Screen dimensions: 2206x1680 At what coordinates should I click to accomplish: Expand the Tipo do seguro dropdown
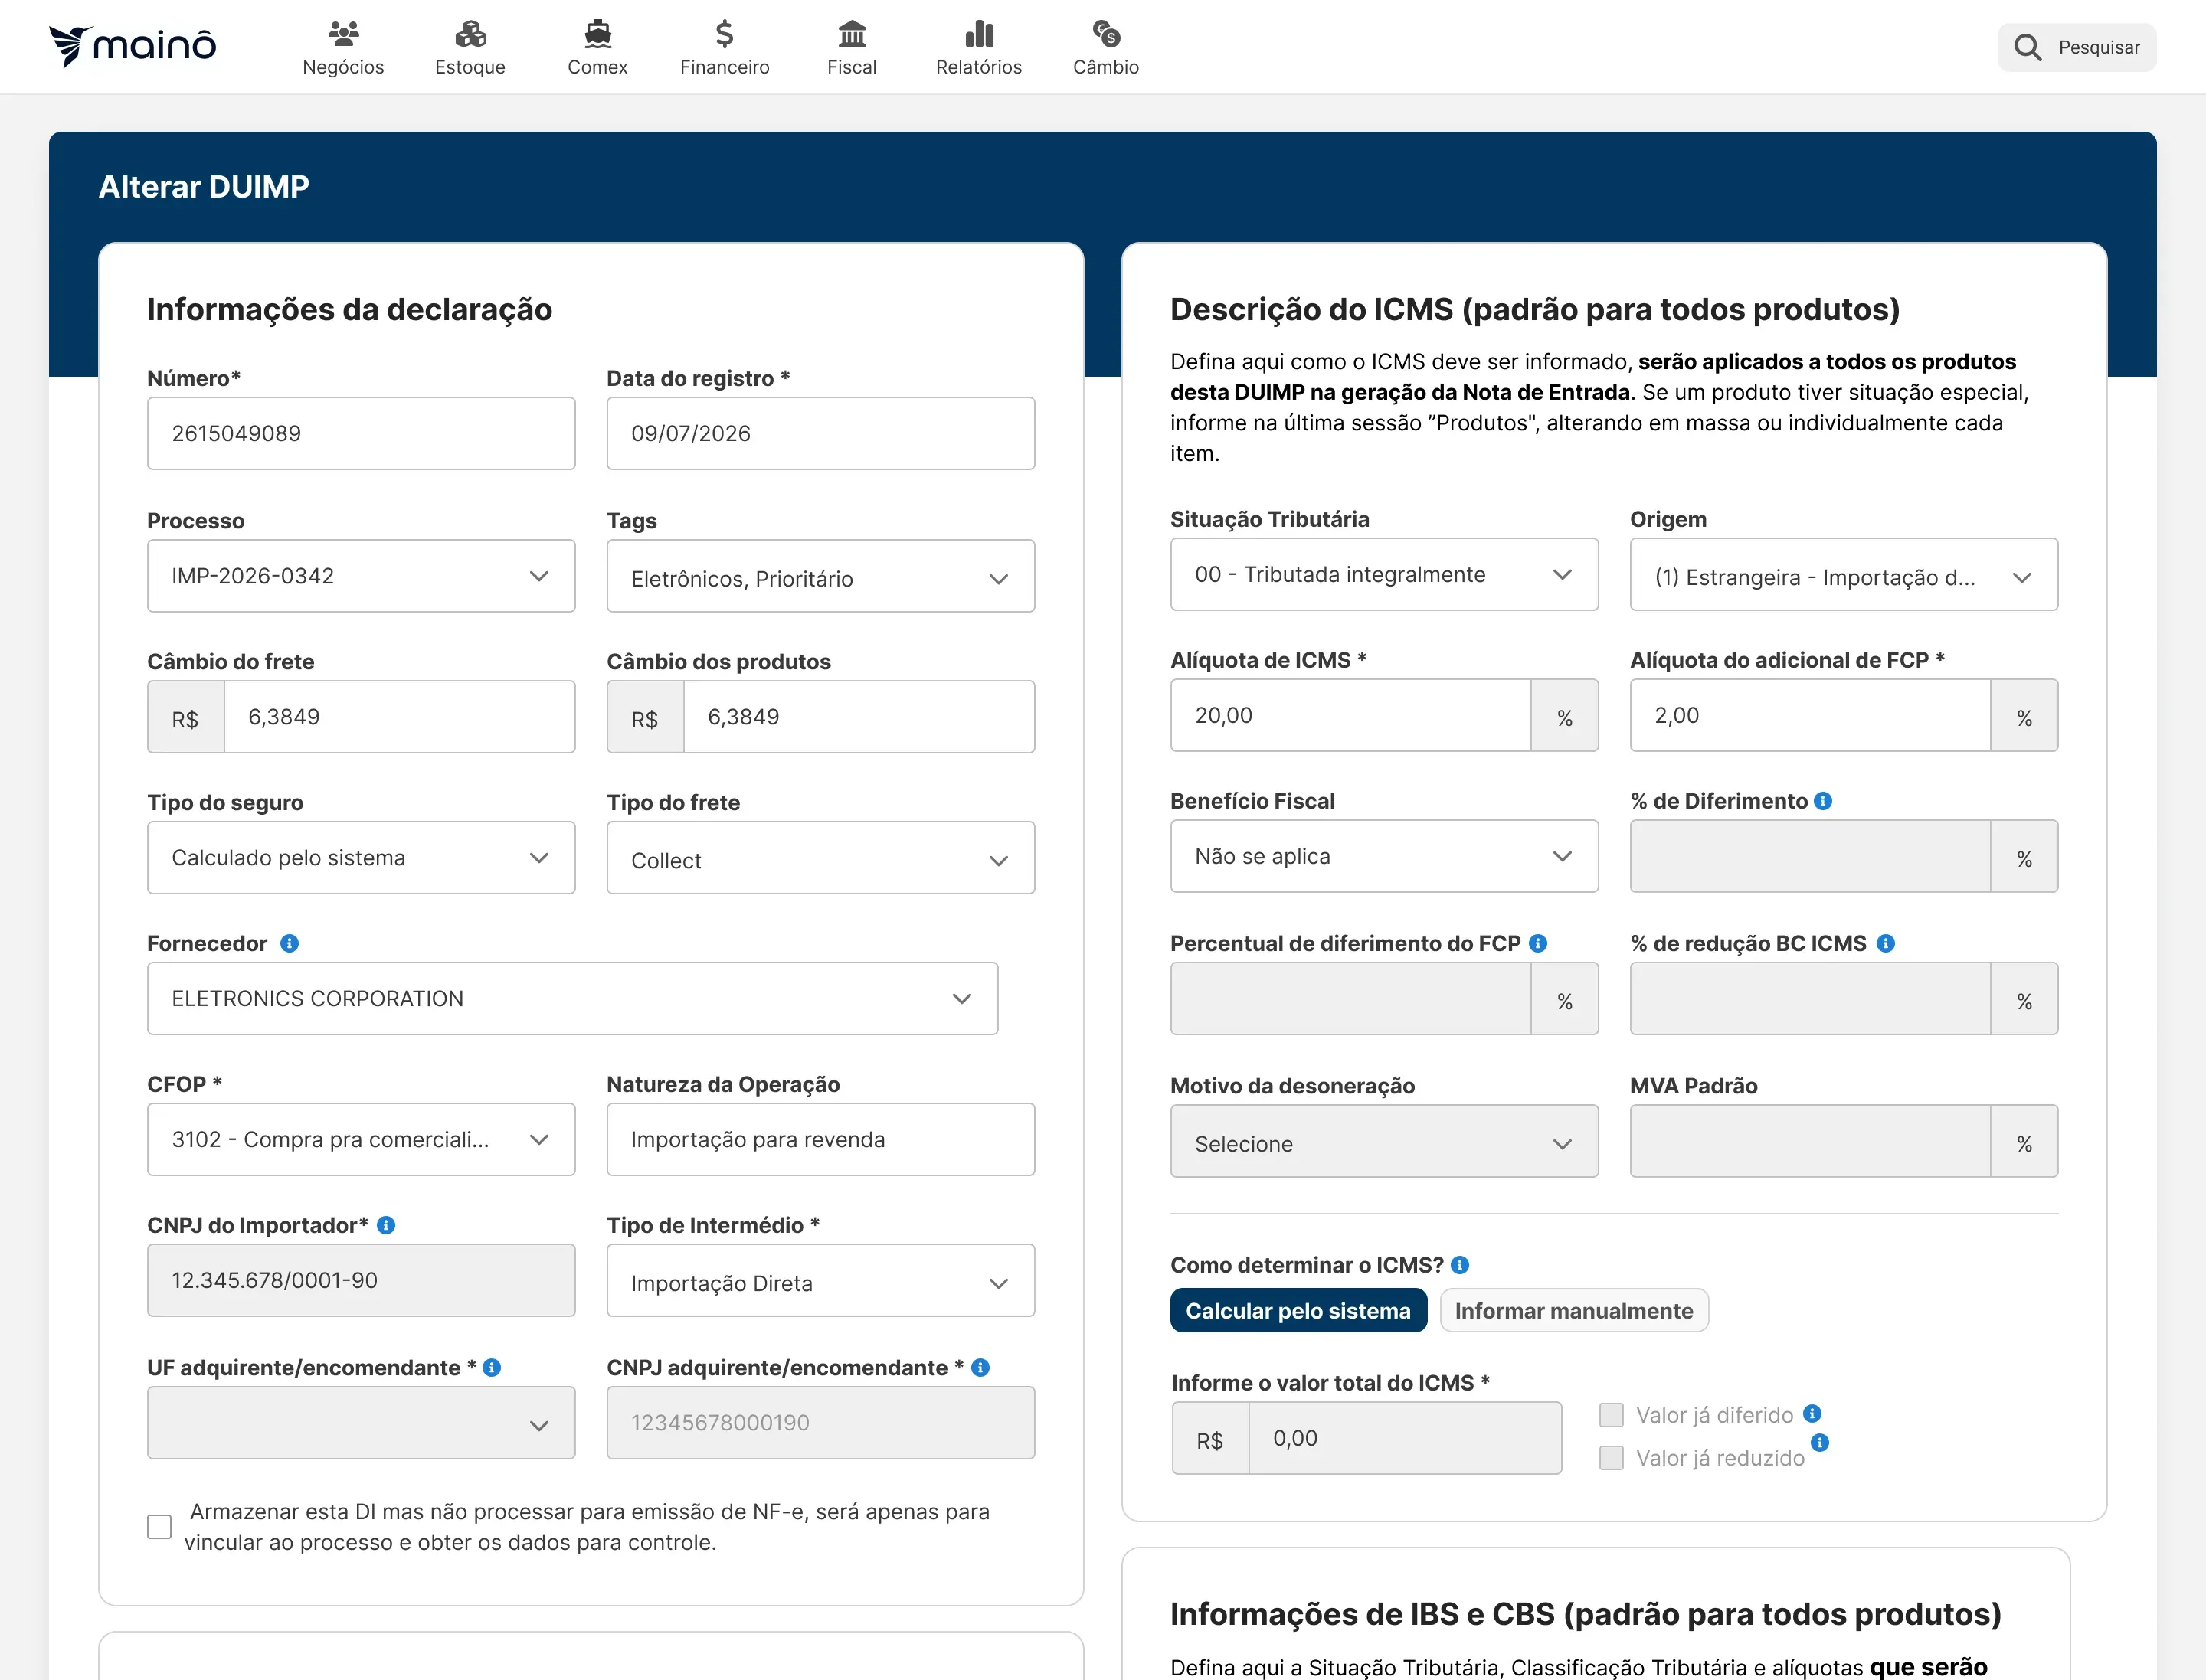coord(362,858)
